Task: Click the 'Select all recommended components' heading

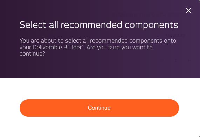Action: [x=99, y=25]
